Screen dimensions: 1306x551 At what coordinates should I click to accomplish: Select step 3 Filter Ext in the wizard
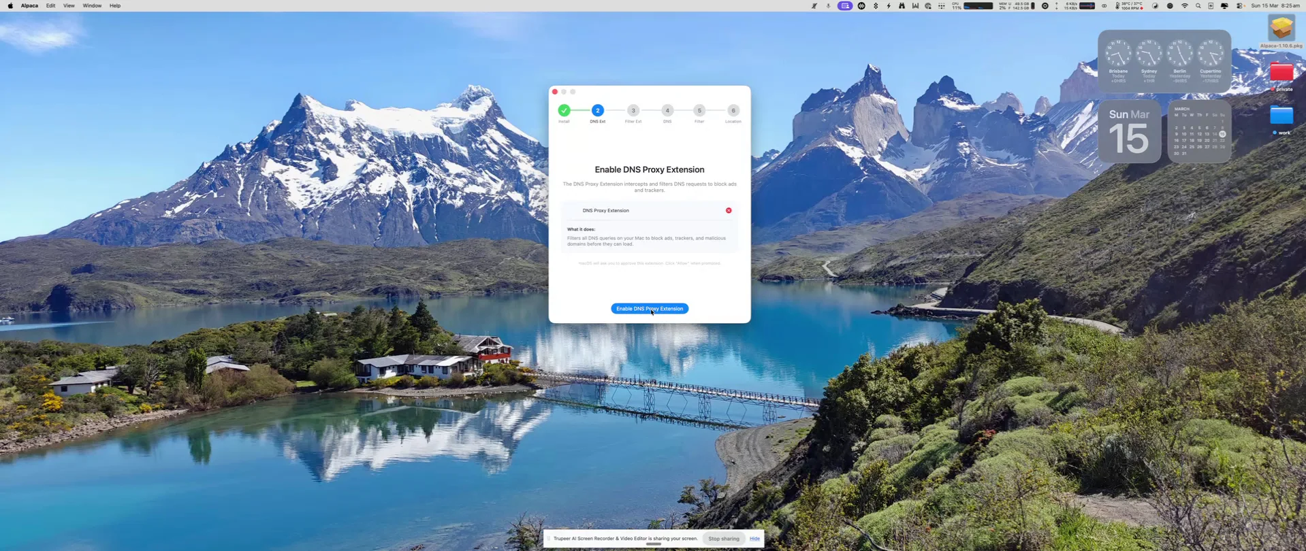coord(633,110)
